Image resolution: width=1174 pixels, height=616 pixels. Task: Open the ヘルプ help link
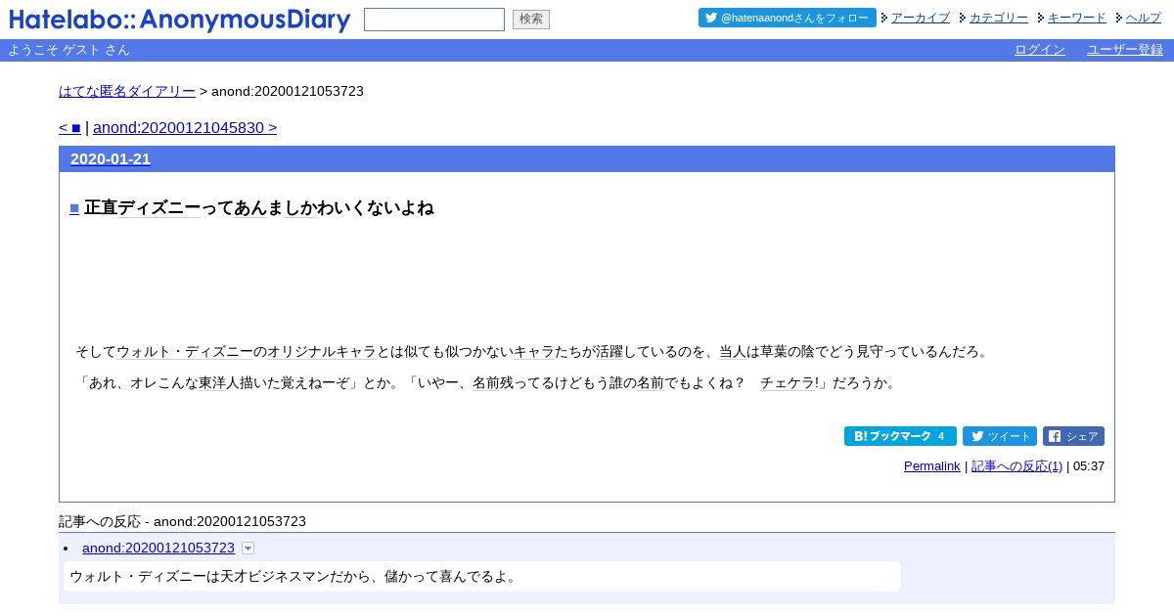pos(1144,18)
